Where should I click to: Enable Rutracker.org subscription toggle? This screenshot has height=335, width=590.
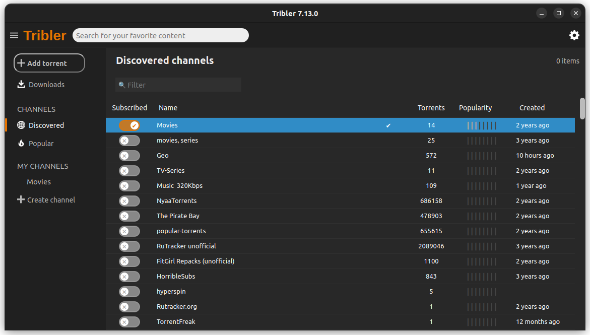coord(129,306)
